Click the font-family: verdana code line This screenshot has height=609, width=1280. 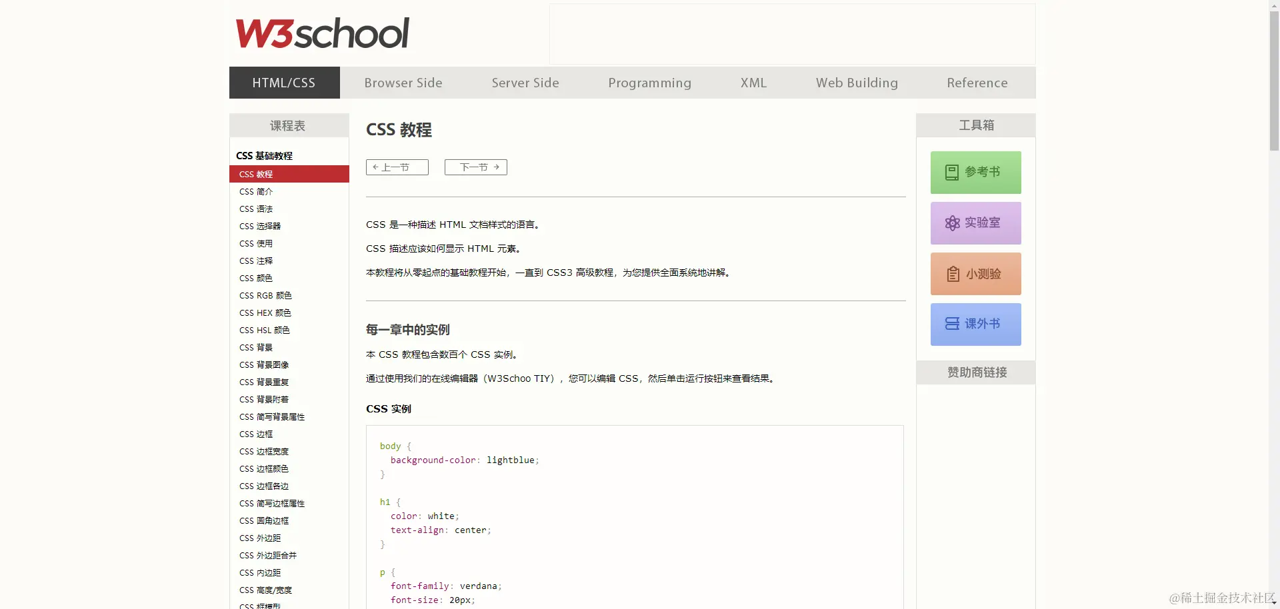(446, 586)
